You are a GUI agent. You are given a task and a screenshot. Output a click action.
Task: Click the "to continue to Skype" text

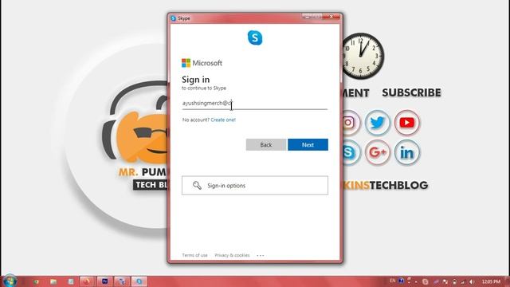click(204, 88)
